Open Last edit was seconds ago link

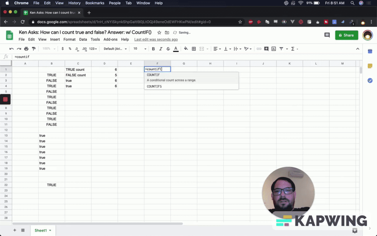click(x=156, y=39)
